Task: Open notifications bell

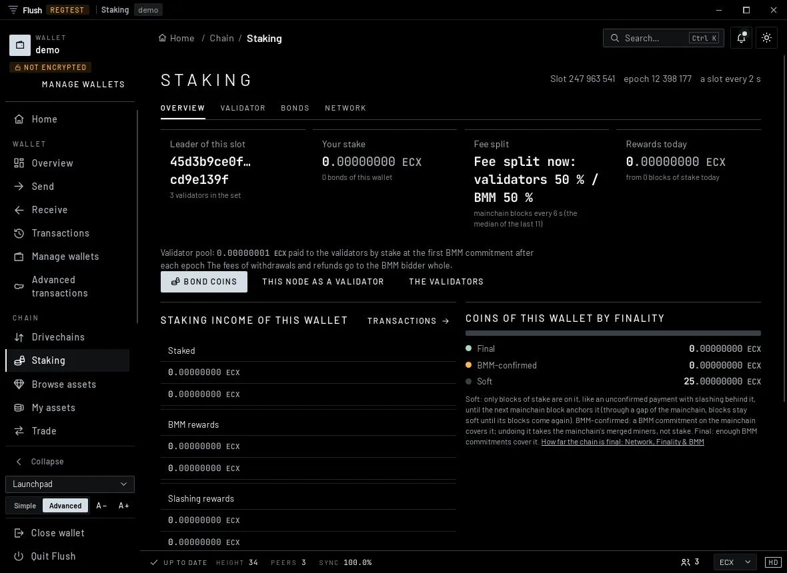Action: coord(742,38)
